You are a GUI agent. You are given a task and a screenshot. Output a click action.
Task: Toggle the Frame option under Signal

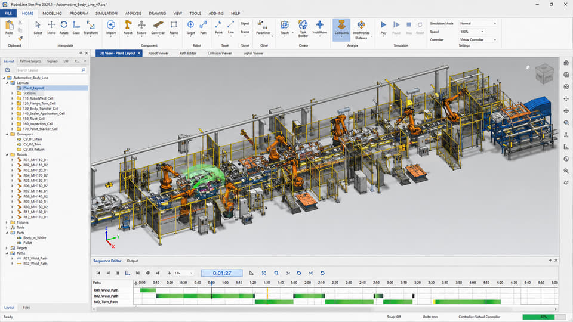[x=245, y=32]
